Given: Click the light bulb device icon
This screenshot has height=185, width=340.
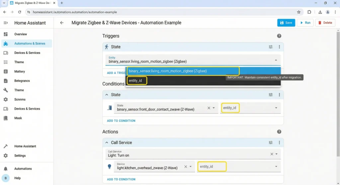Looking at the screenshot, I should pyautogui.click(x=110, y=166).
